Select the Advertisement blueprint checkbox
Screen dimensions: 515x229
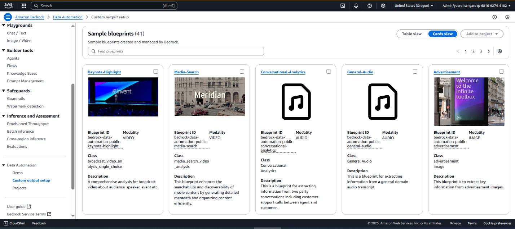[501, 72]
